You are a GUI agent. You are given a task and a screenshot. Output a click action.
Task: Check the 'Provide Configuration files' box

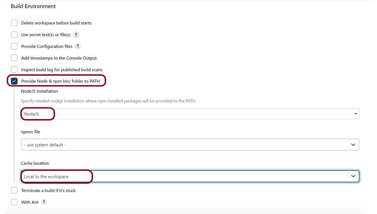(14, 46)
